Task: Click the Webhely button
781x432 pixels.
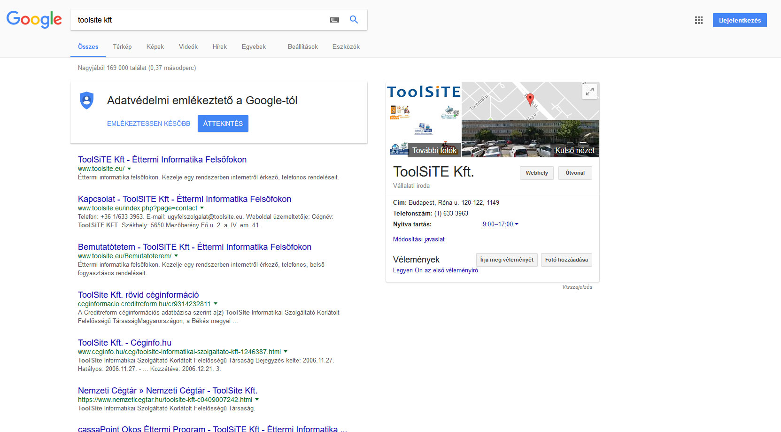Action: [537, 173]
